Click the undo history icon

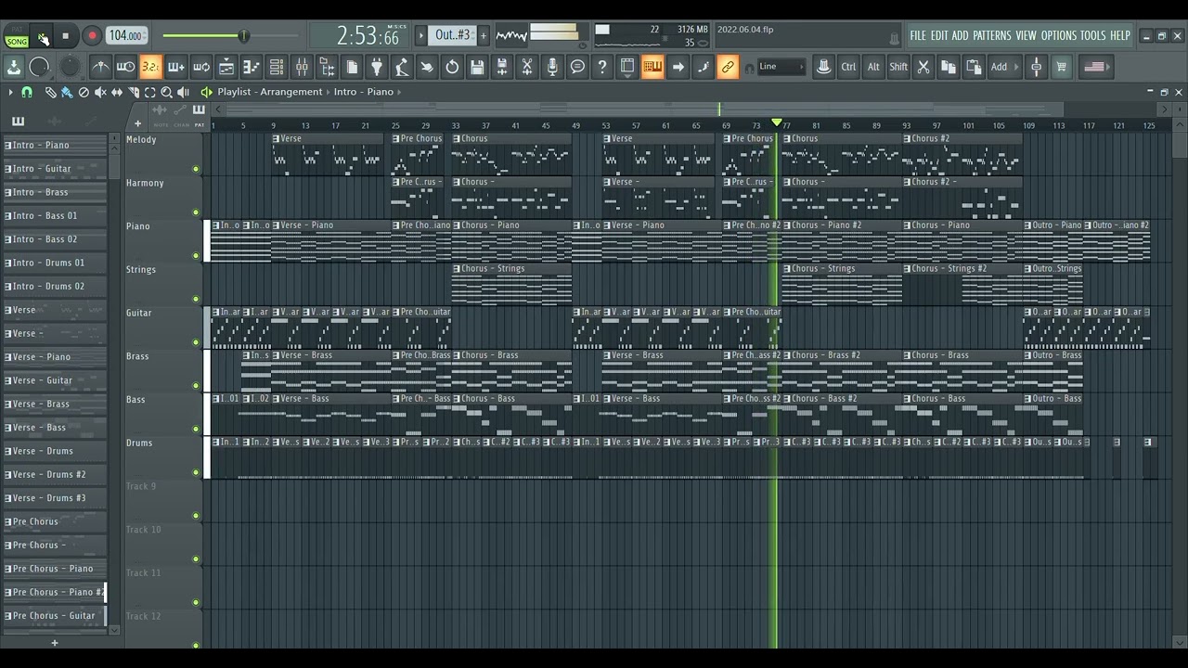(x=452, y=67)
